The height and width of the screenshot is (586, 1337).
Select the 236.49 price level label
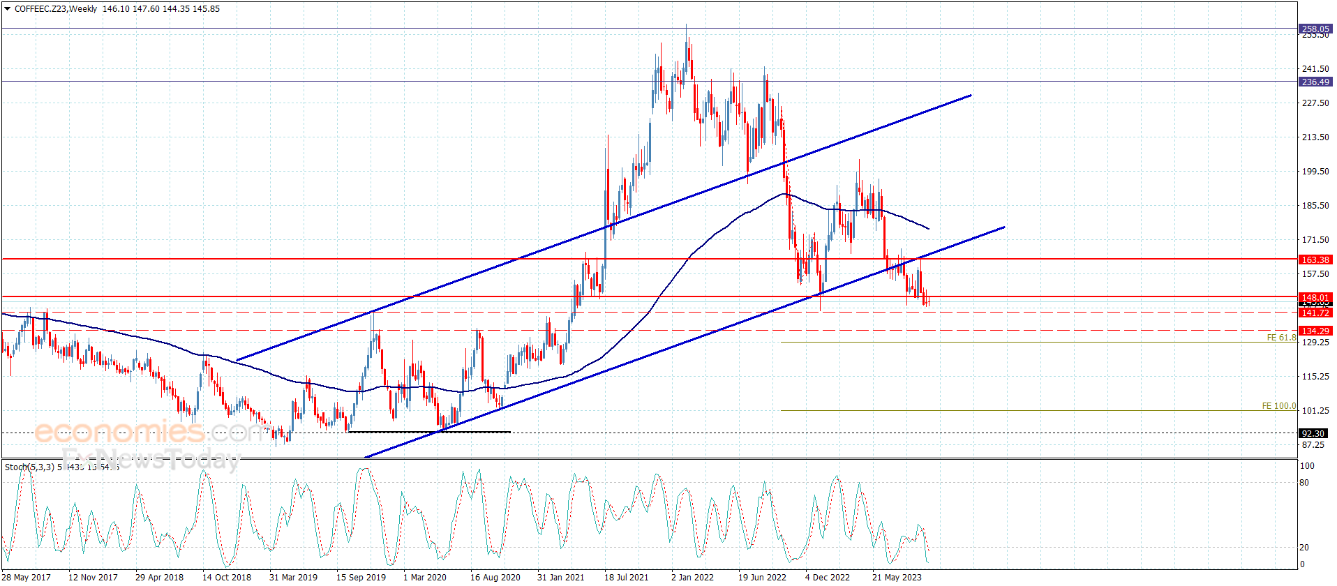point(1315,82)
